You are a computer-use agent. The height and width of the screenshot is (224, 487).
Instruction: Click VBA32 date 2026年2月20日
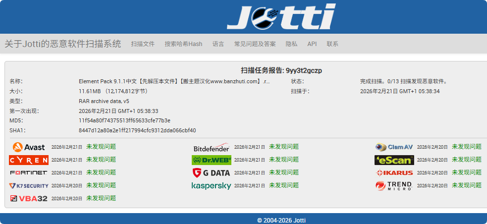67,199
